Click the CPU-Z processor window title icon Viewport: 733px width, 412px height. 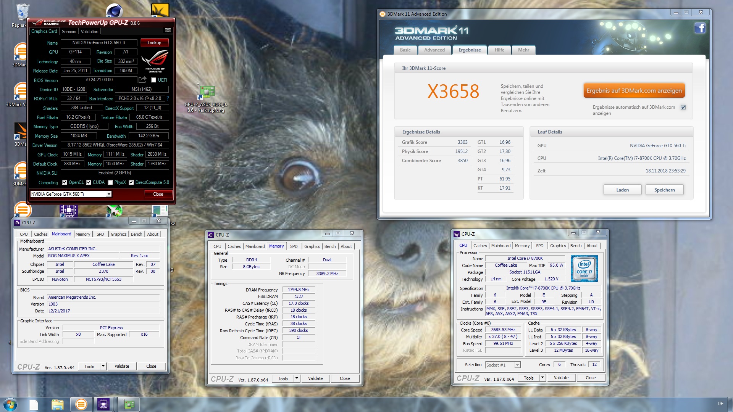pos(457,234)
